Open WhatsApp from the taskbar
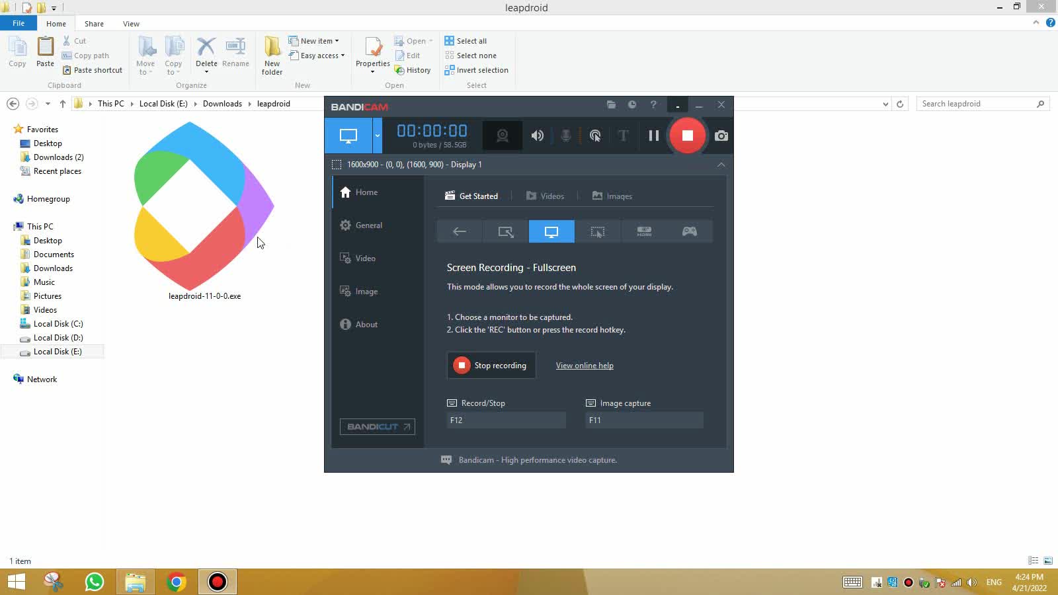 pyautogui.click(x=95, y=582)
